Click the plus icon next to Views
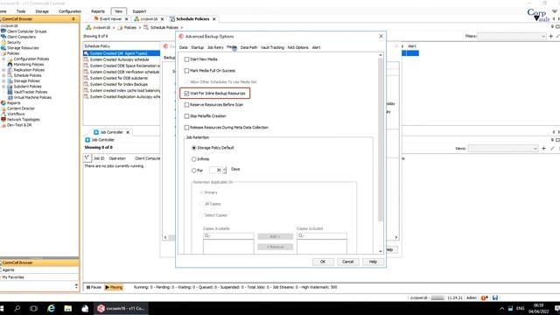 point(543,148)
